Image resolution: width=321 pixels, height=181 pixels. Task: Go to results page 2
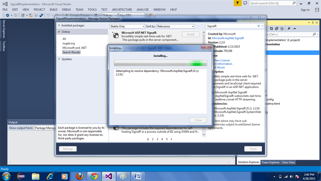(153, 139)
